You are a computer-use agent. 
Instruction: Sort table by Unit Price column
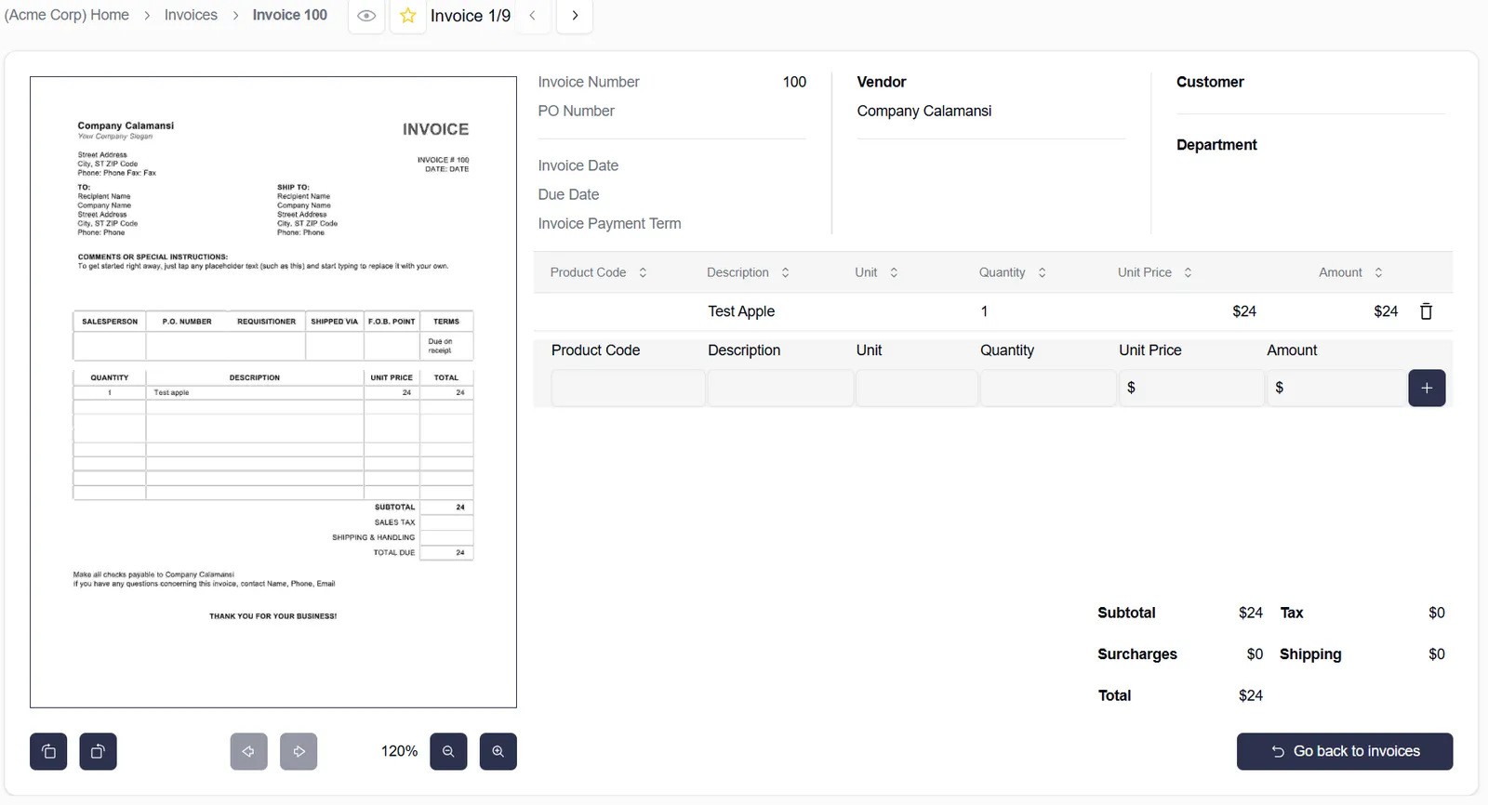1154,272
